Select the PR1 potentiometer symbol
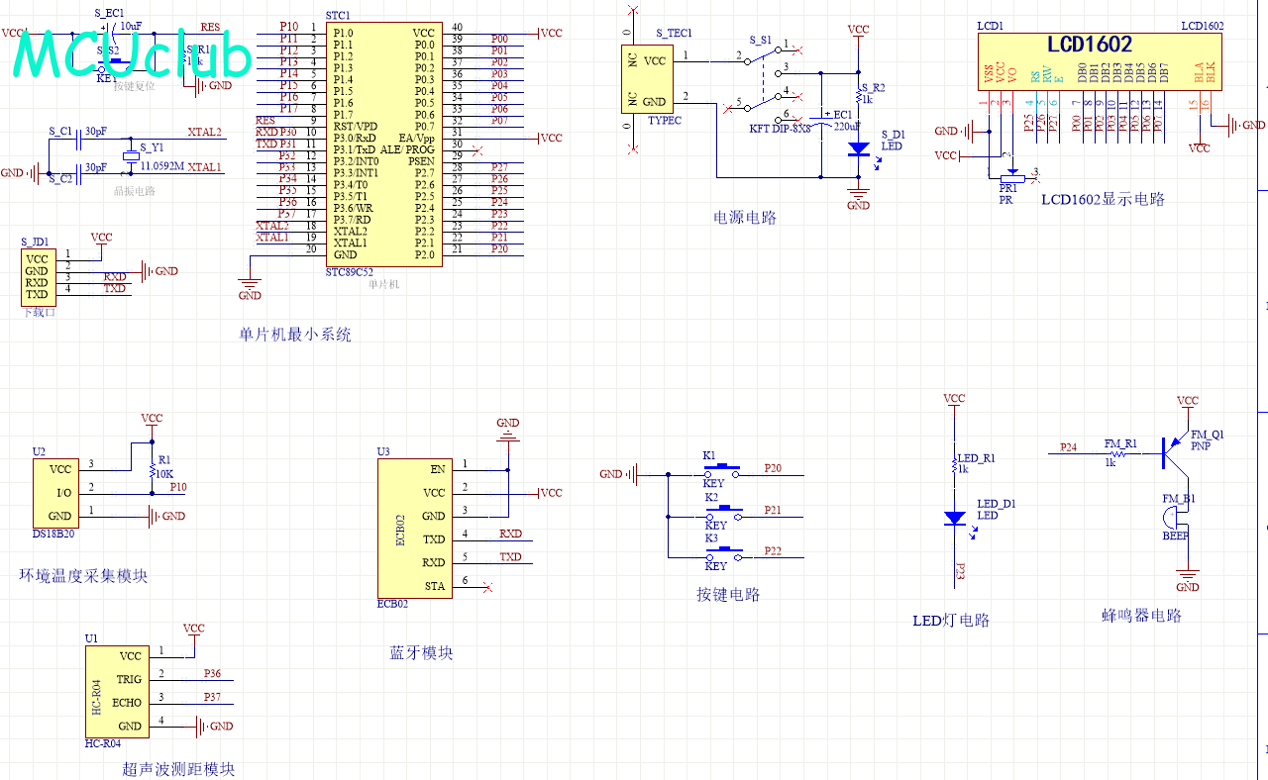The width and height of the screenshot is (1268, 780). click(1010, 179)
